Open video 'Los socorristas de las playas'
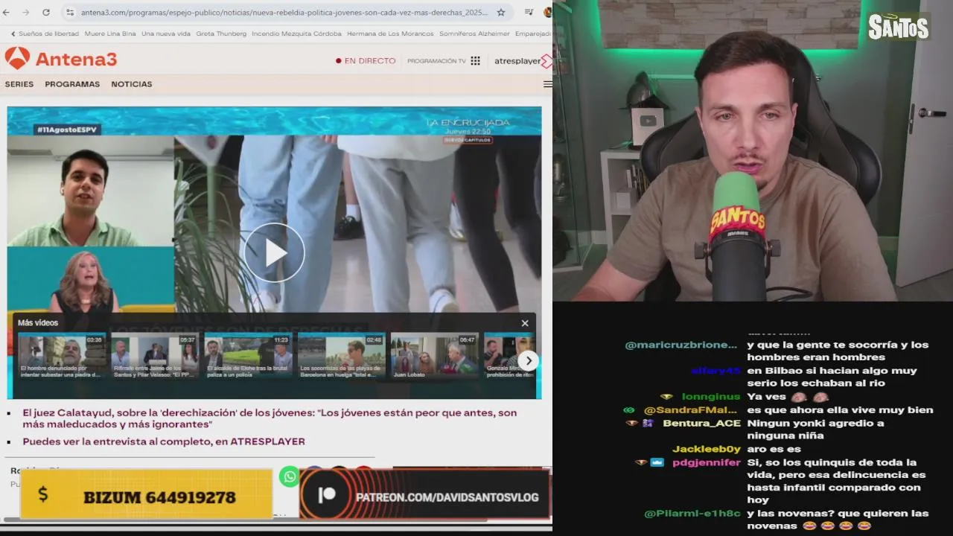 pyautogui.click(x=342, y=357)
